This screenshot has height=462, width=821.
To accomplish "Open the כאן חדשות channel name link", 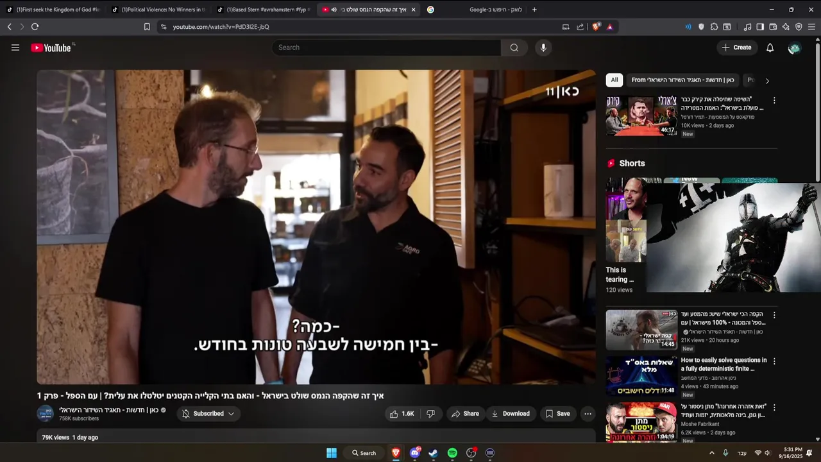I will (108, 410).
